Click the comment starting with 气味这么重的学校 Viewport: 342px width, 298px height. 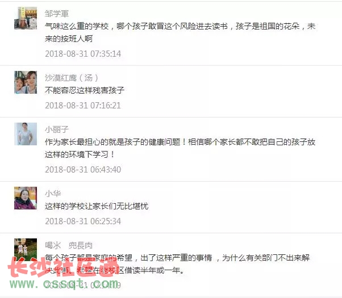(x=180, y=32)
